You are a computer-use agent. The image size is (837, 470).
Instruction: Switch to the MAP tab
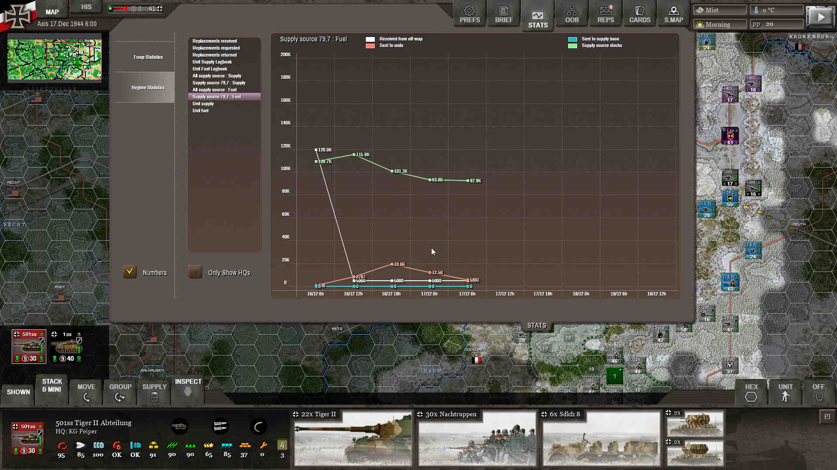(x=52, y=12)
